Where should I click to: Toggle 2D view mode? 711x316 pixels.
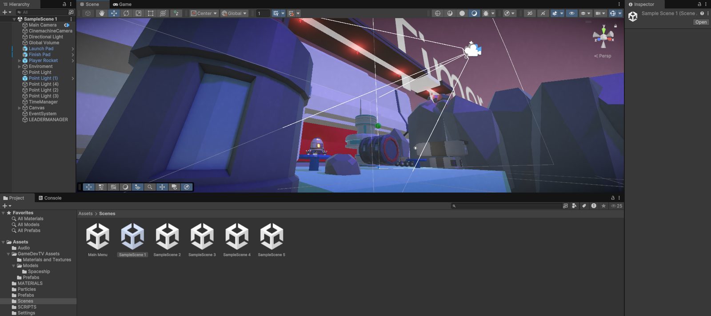[x=530, y=13]
